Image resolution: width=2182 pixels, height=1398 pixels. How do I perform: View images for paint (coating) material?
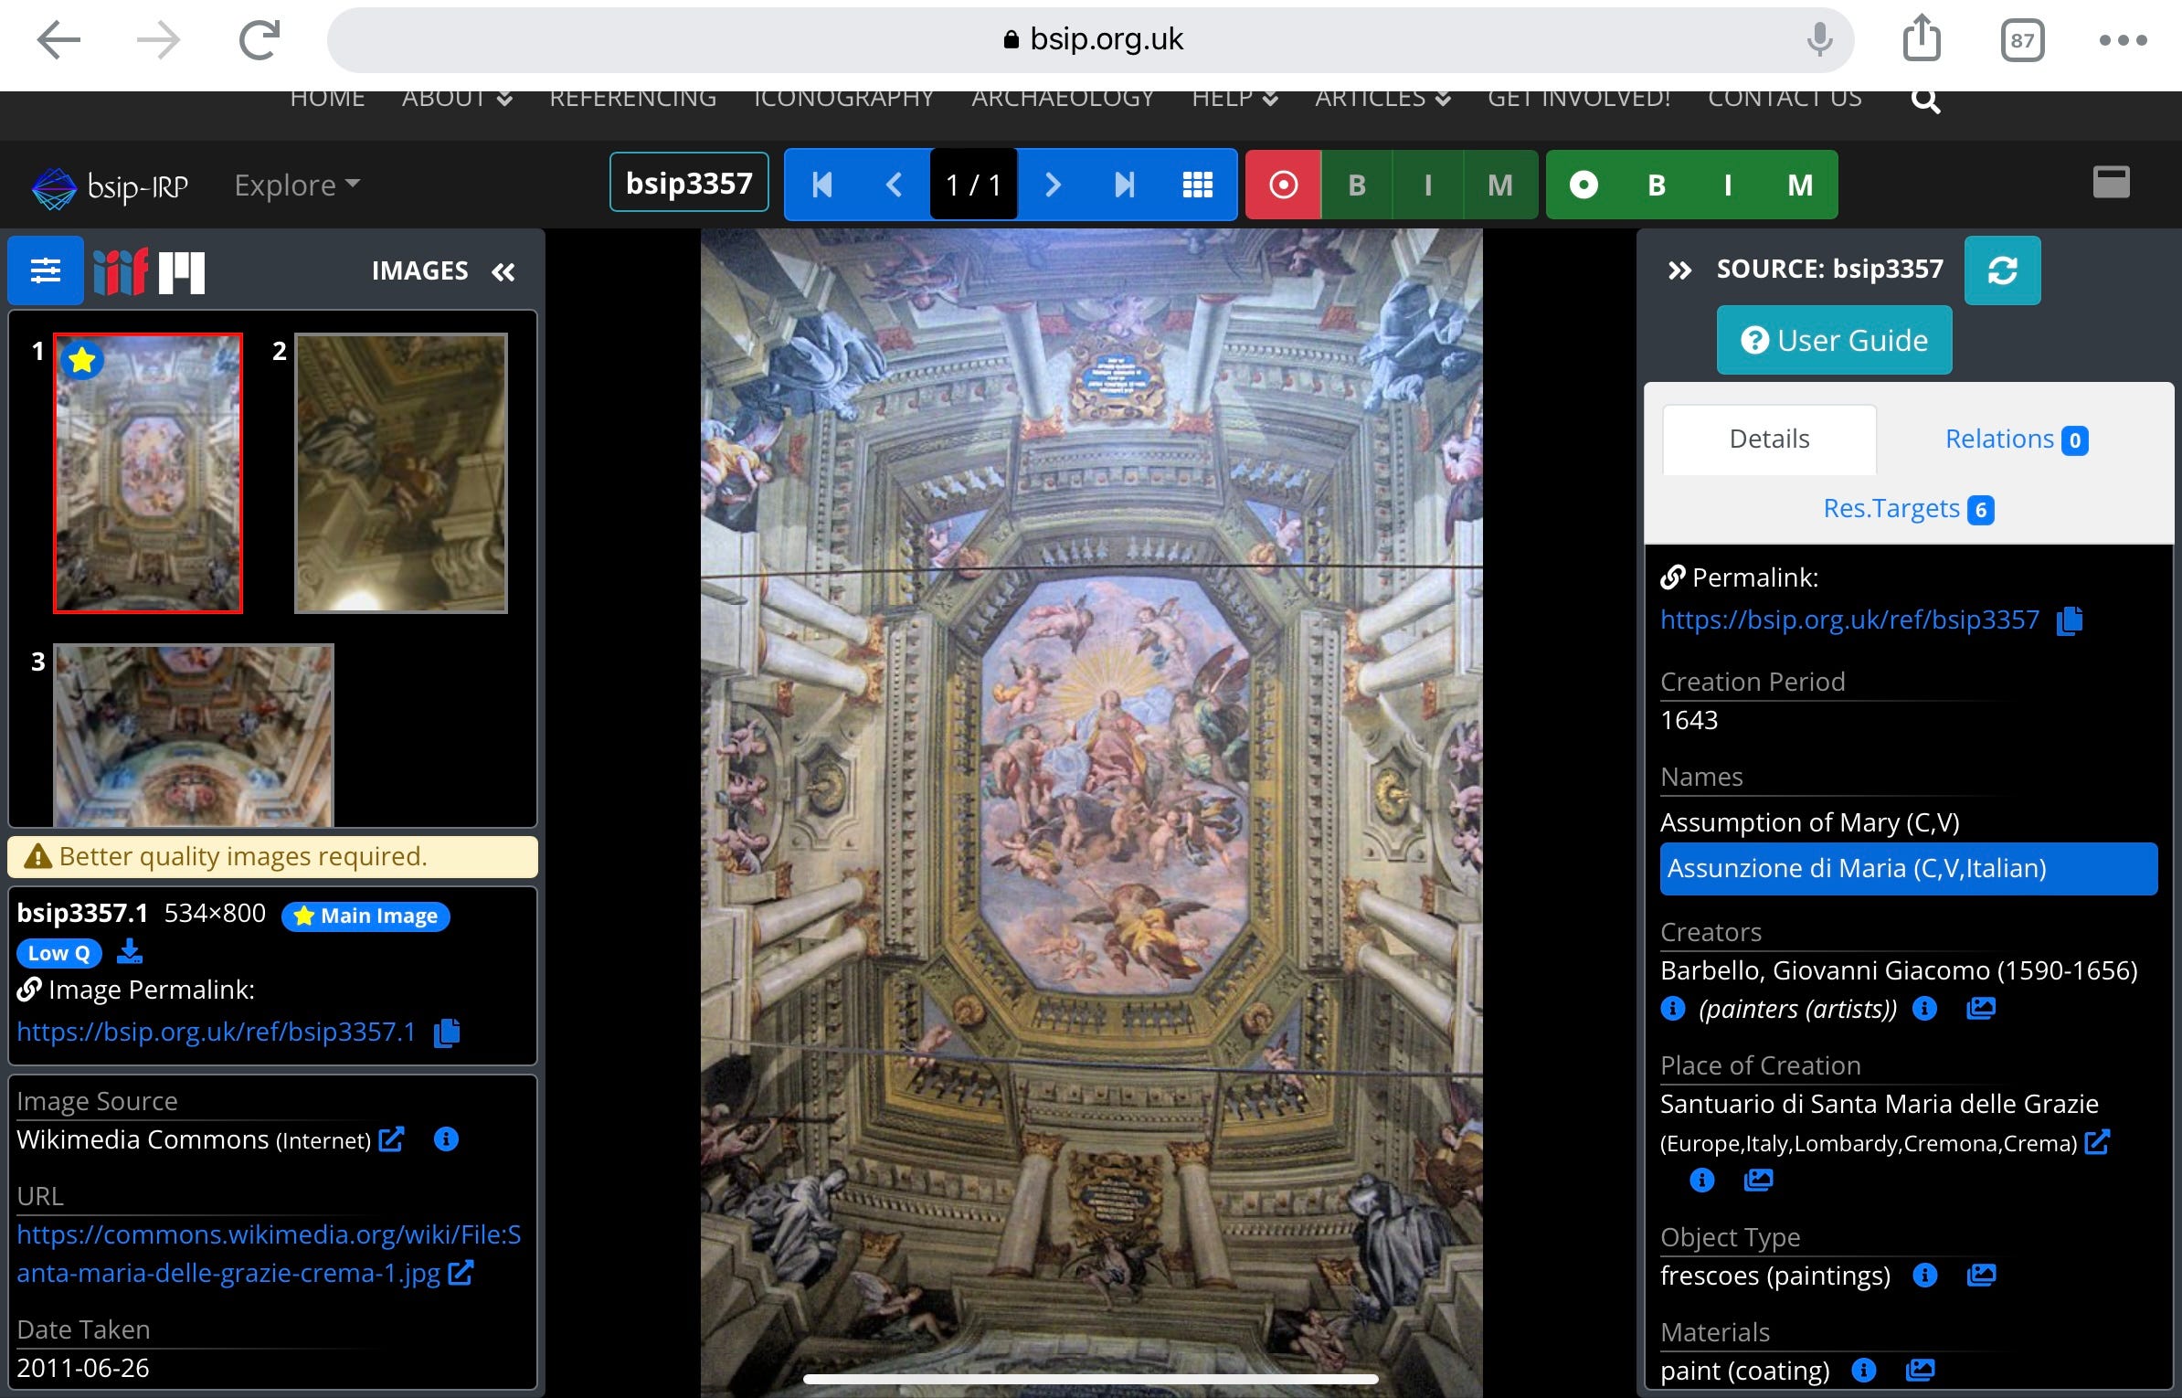pyautogui.click(x=1920, y=1370)
